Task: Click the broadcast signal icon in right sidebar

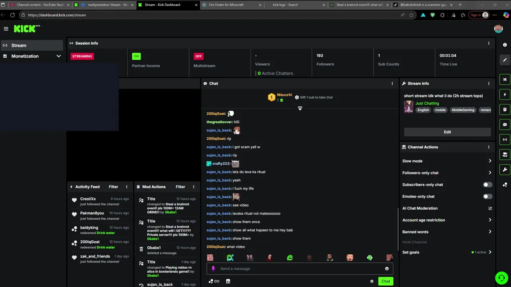Action: pos(505,140)
